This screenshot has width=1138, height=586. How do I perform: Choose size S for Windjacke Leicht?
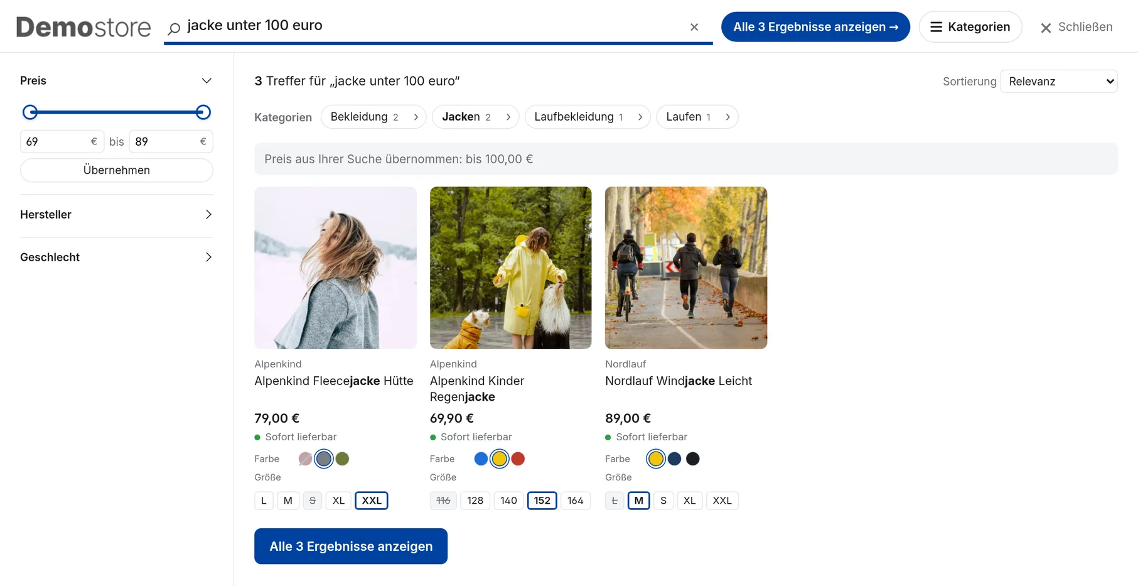pyautogui.click(x=663, y=501)
